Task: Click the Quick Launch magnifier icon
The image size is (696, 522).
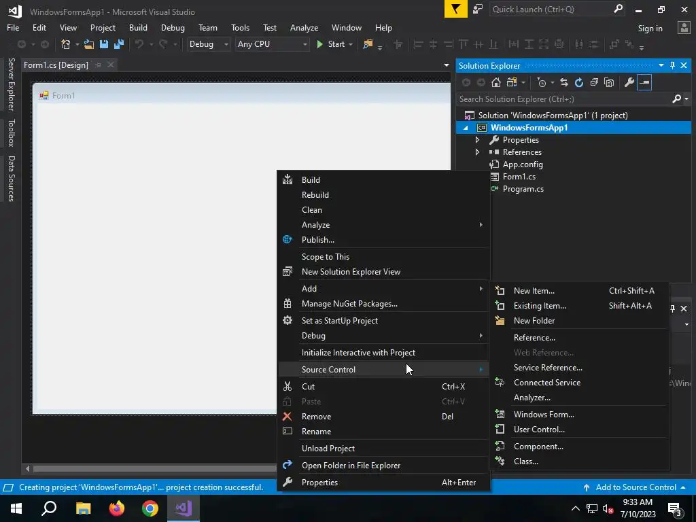Action: coord(618,9)
